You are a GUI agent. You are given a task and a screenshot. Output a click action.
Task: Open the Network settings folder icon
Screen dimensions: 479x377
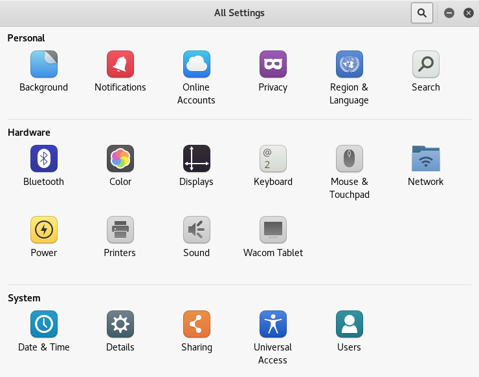[425, 158]
